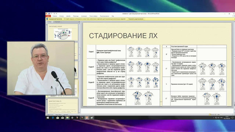
Task: Click slide title Стадирование ЛХ
Action: coord(123,36)
